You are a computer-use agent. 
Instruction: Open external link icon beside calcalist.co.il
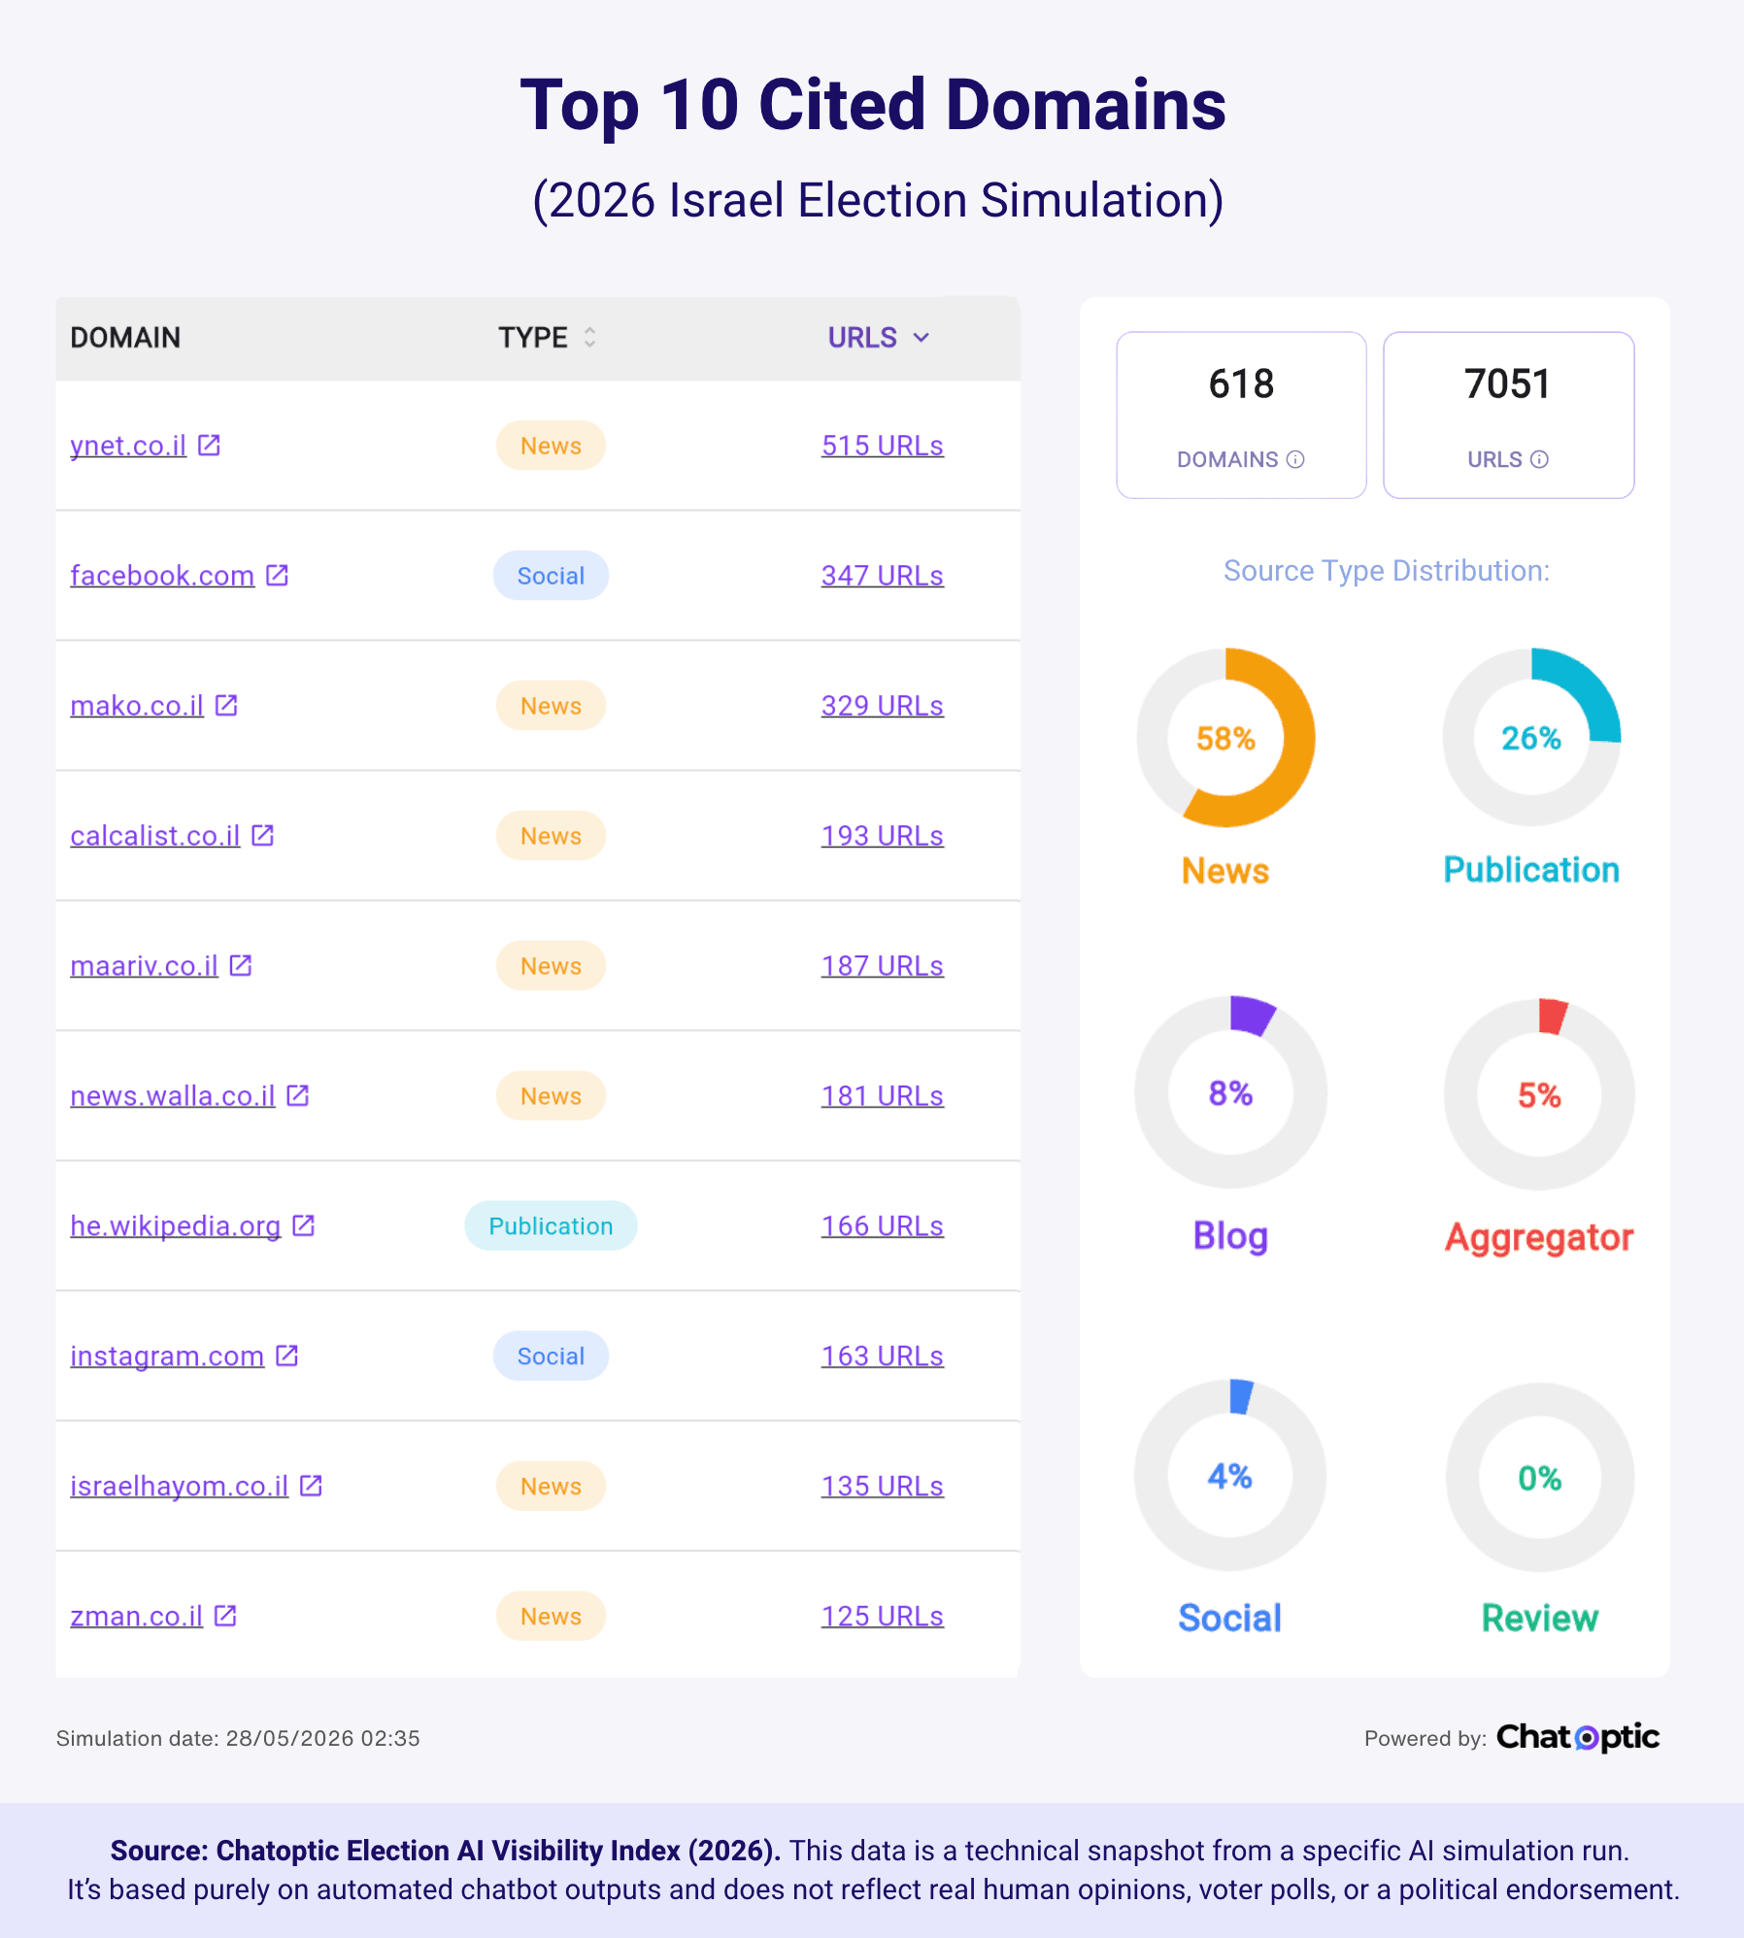[262, 835]
